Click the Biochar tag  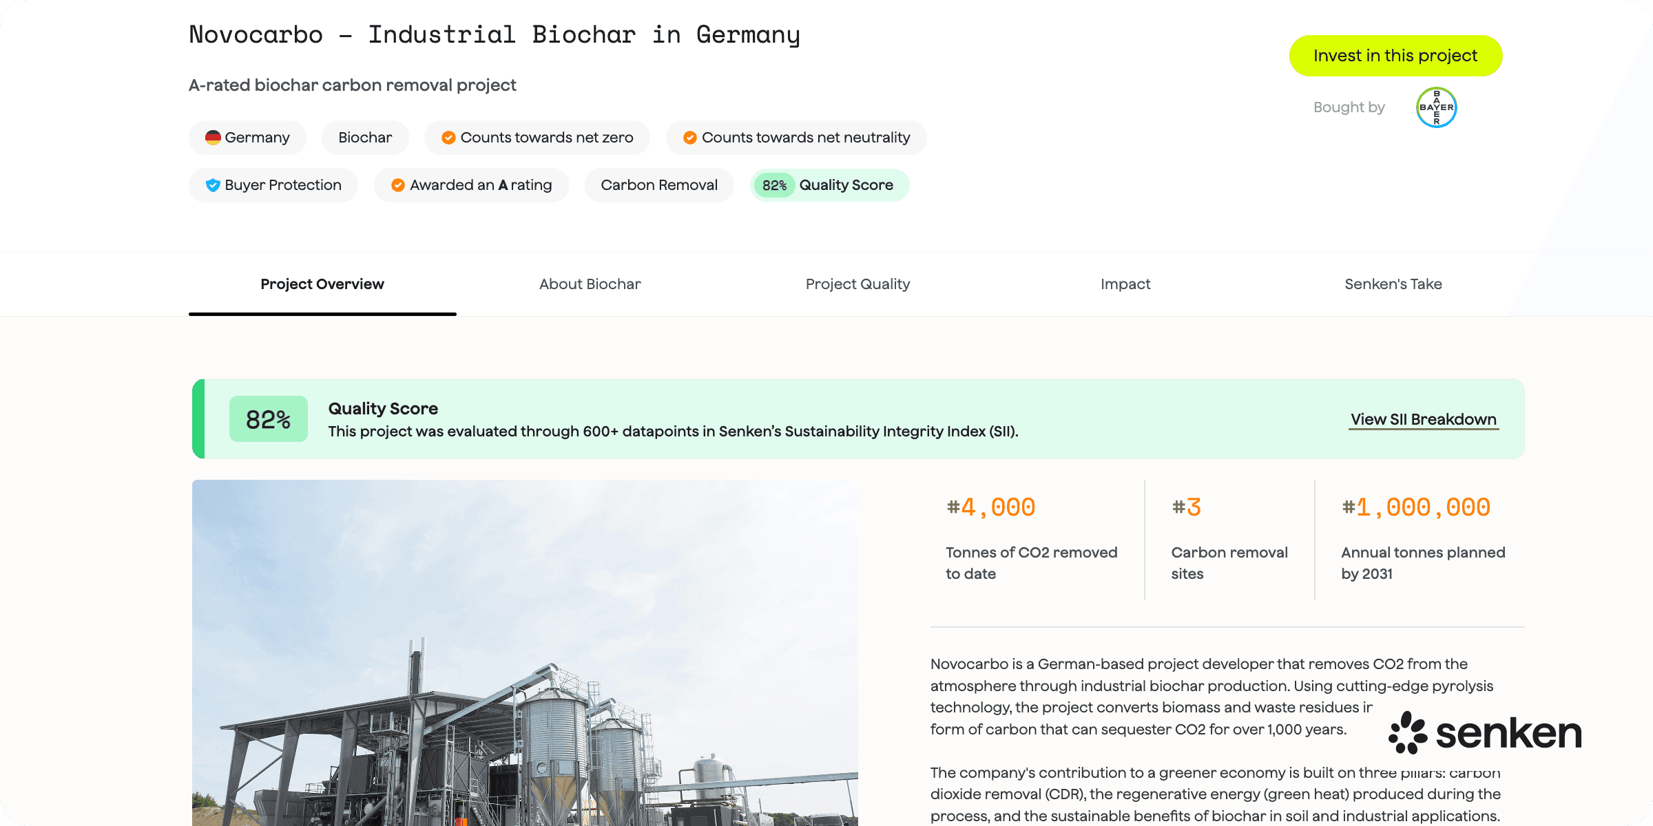[x=365, y=138]
